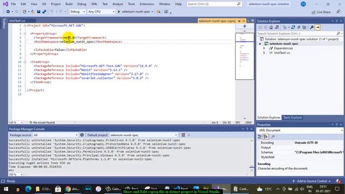Click Categorized view icon in Properties

(260, 136)
